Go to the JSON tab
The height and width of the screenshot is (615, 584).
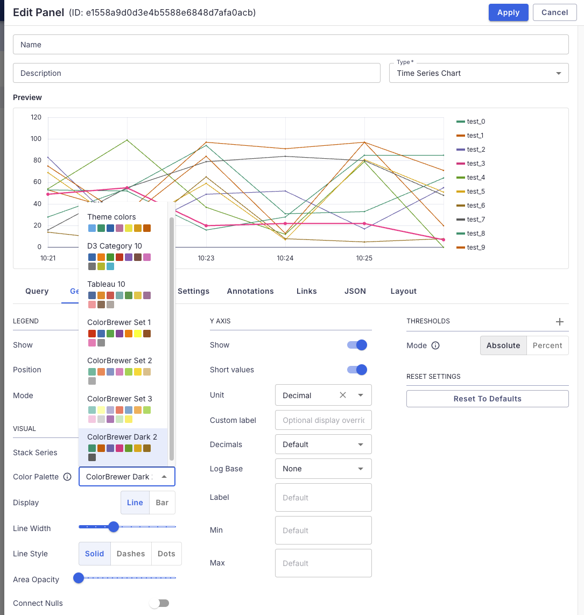[355, 291]
